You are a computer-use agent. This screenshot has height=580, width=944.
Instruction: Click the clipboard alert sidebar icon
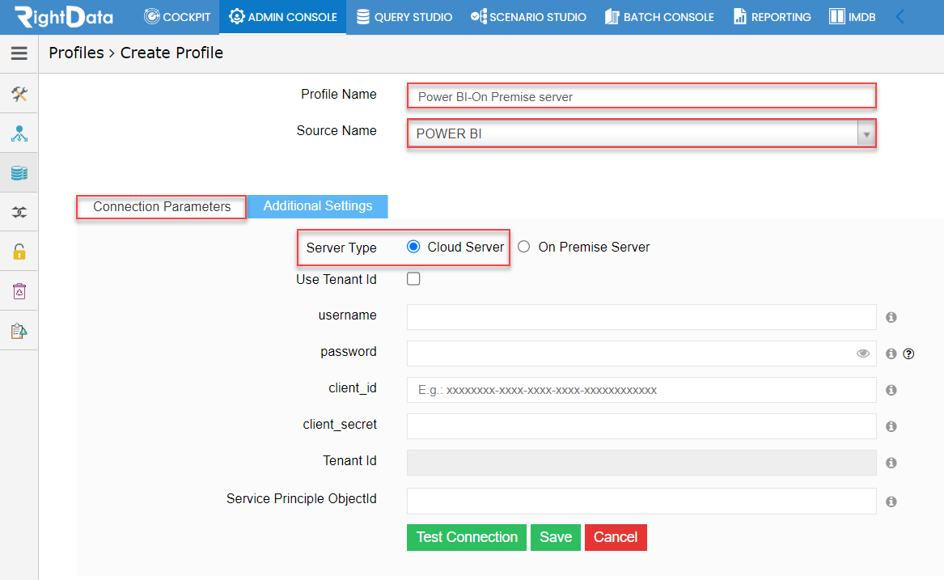click(19, 331)
